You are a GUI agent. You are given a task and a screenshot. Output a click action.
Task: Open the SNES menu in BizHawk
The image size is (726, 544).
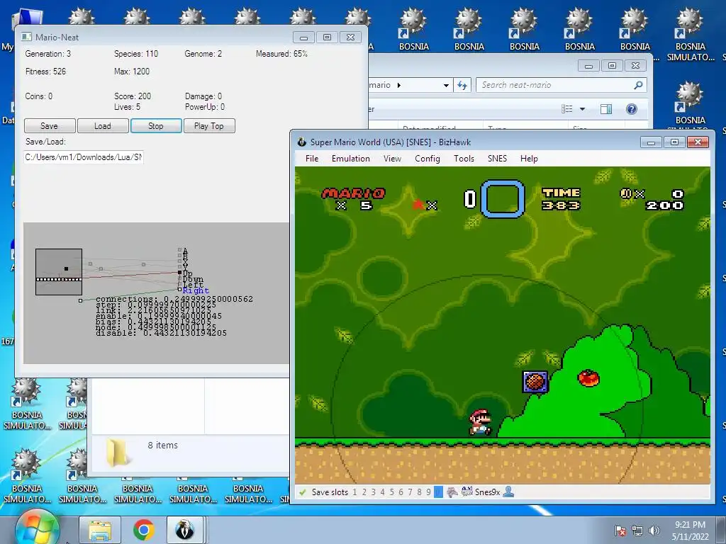(x=497, y=159)
